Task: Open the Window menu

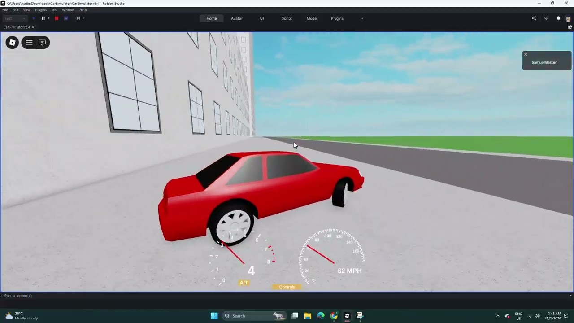Action: [x=68, y=10]
